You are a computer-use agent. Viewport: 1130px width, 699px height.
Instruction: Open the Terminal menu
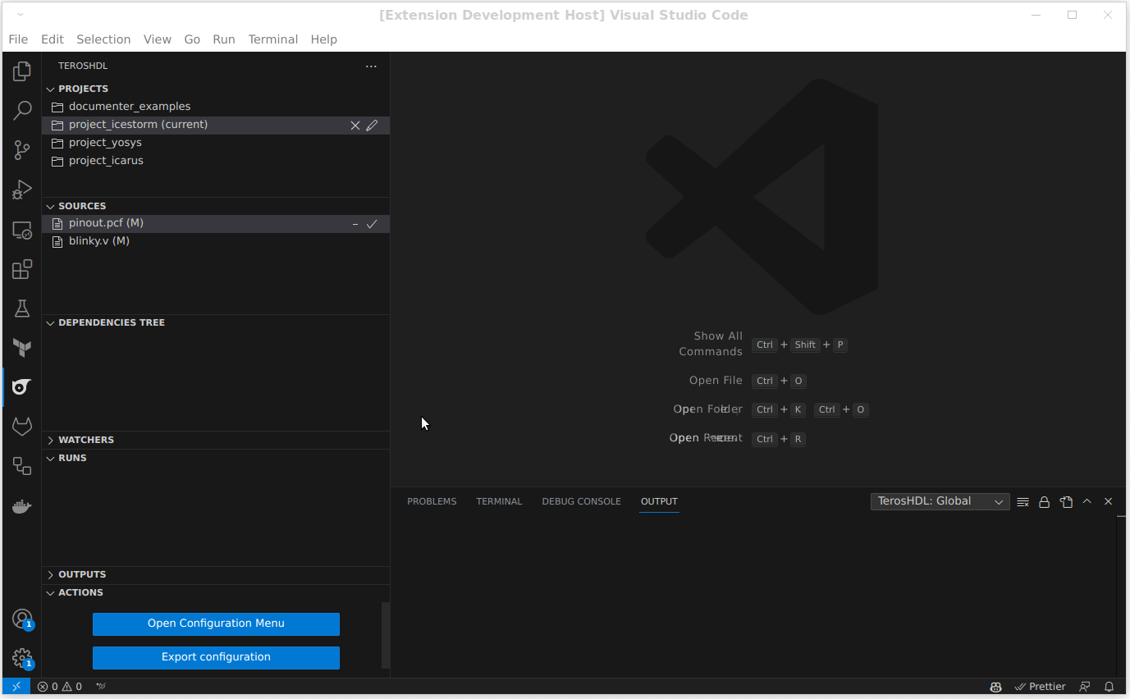pyautogui.click(x=273, y=39)
